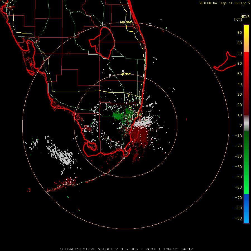Click the NEXR label above the color bar
The height and width of the screenshot is (251, 251).
click(x=245, y=17)
